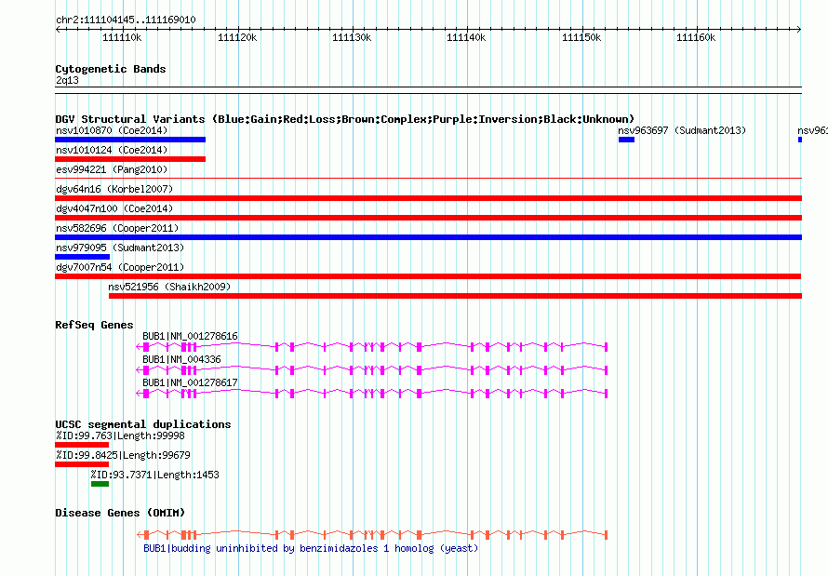The height and width of the screenshot is (576, 828).
Task: Open the BUB1|NM_001278617 transcript label
Action: [x=190, y=382]
